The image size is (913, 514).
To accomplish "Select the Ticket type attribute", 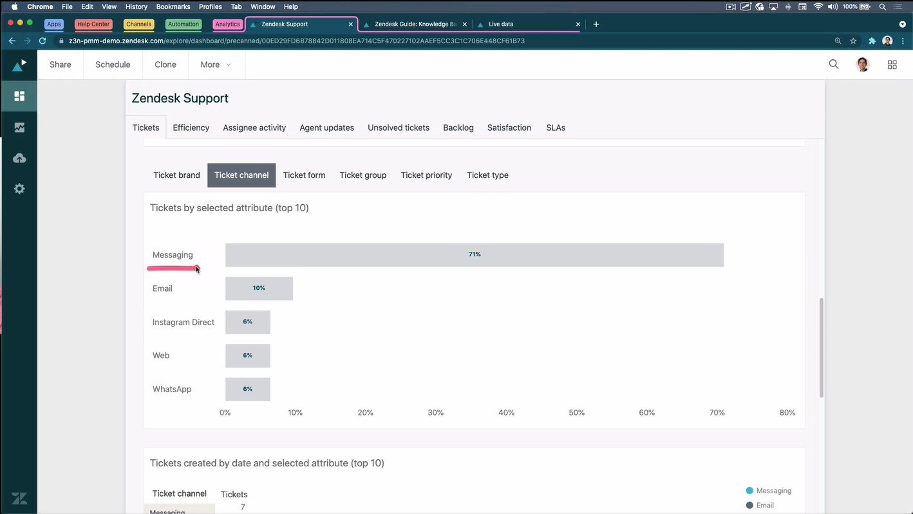I will point(487,175).
